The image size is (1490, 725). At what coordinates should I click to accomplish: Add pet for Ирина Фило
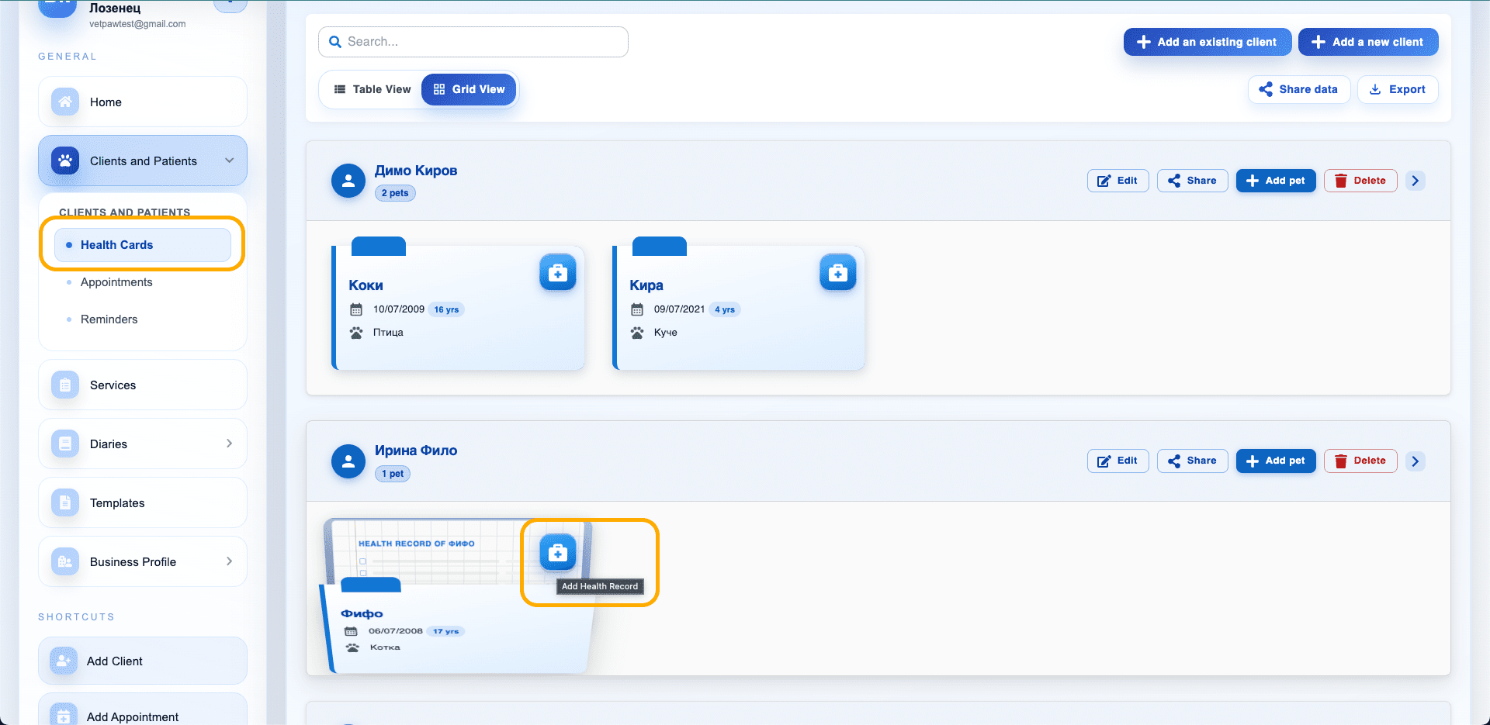[1276, 461]
